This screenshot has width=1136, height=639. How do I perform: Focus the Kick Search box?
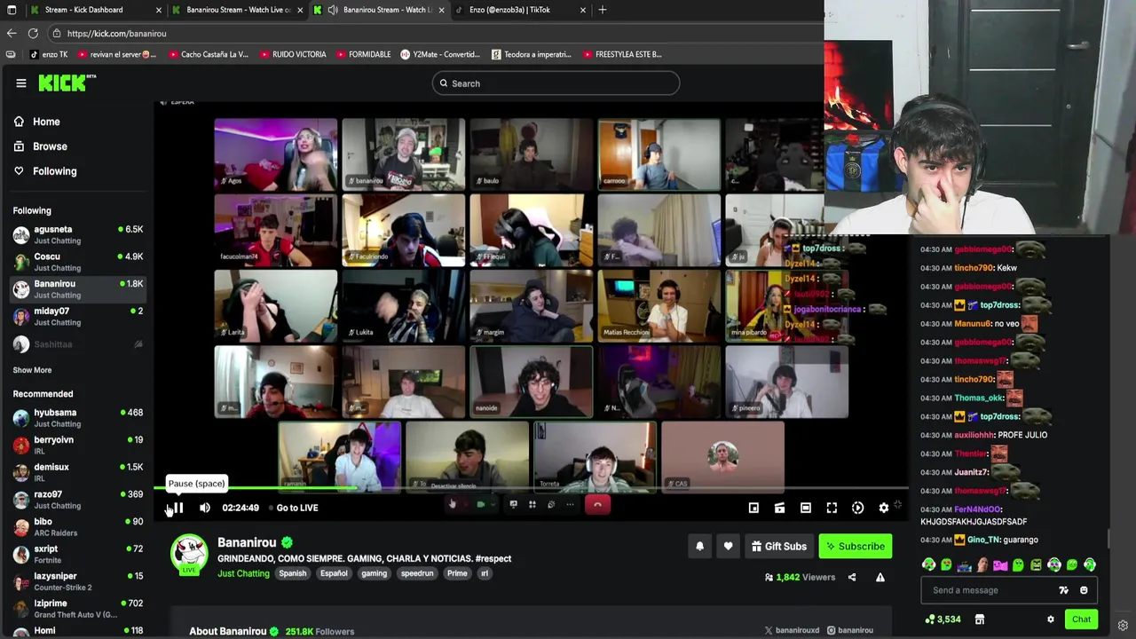[556, 83]
